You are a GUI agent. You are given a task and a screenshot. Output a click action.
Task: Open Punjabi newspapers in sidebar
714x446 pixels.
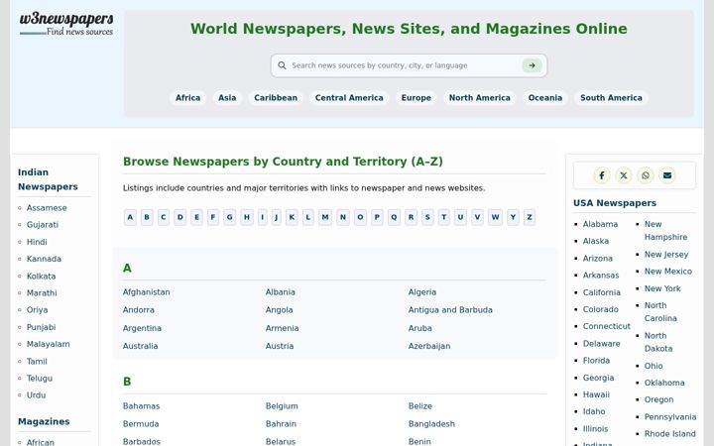point(41,327)
